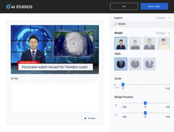The width and height of the screenshot is (174, 132).
Task: Click the Scale slider handle
Action: pyautogui.click(x=123, y=85)
